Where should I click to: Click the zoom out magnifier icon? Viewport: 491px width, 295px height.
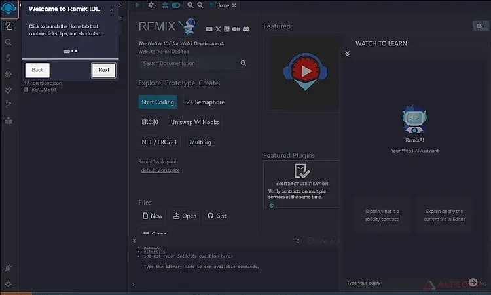190,5
